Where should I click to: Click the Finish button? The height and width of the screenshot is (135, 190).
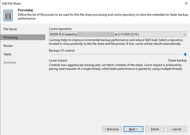[x=155, y=129]
